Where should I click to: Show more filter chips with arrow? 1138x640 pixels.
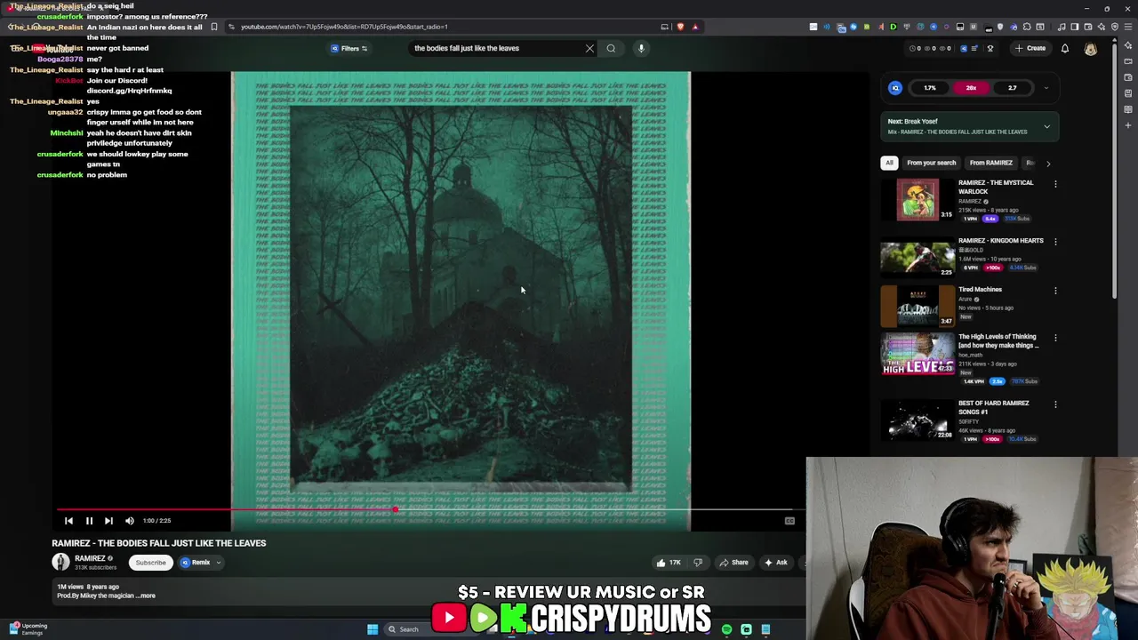click(1047, 164)
